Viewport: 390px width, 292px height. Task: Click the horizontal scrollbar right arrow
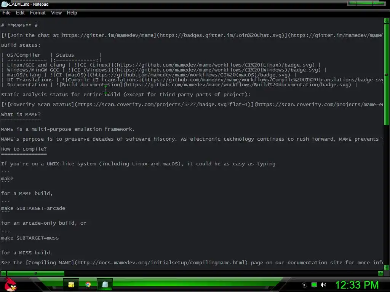coord(380,273)
